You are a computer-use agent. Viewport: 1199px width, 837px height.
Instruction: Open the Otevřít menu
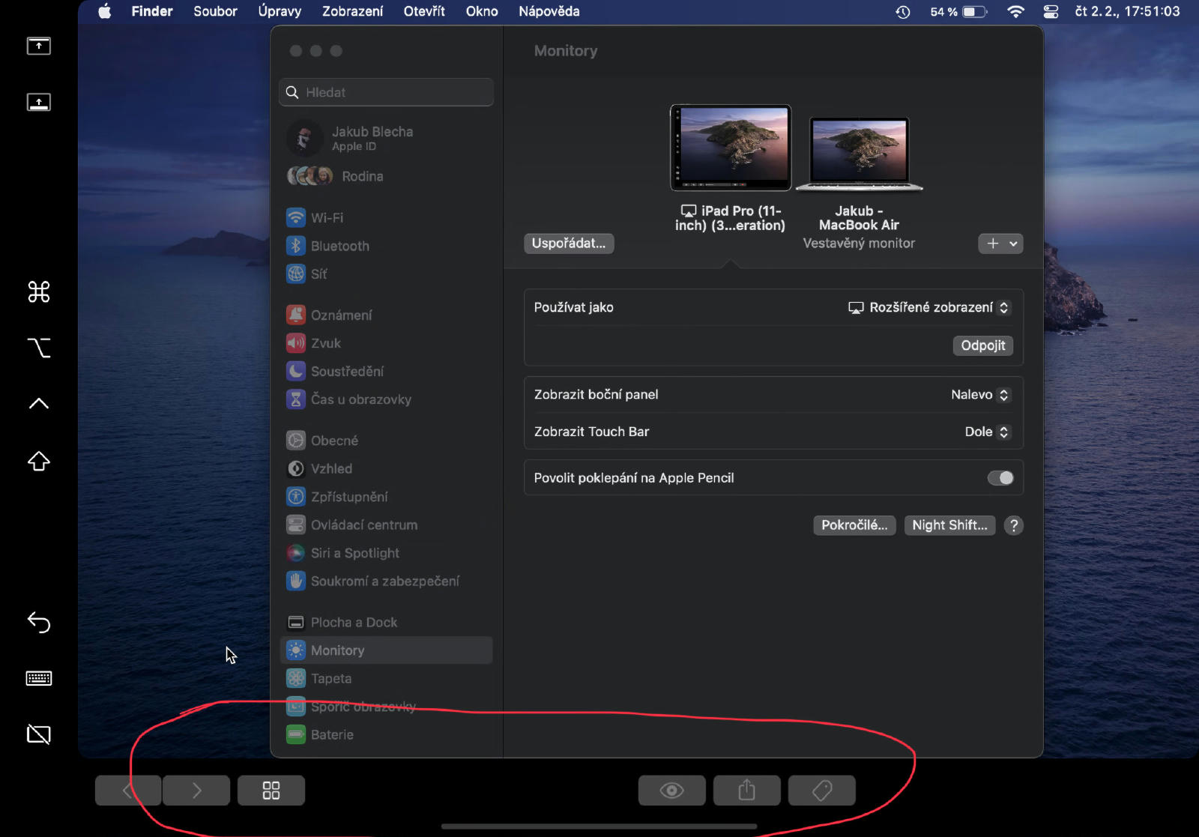424,11
